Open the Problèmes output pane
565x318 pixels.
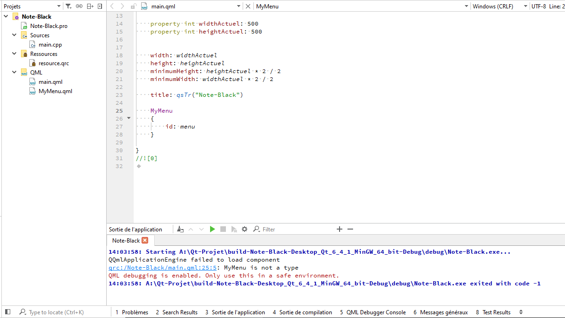click(132, 312)
